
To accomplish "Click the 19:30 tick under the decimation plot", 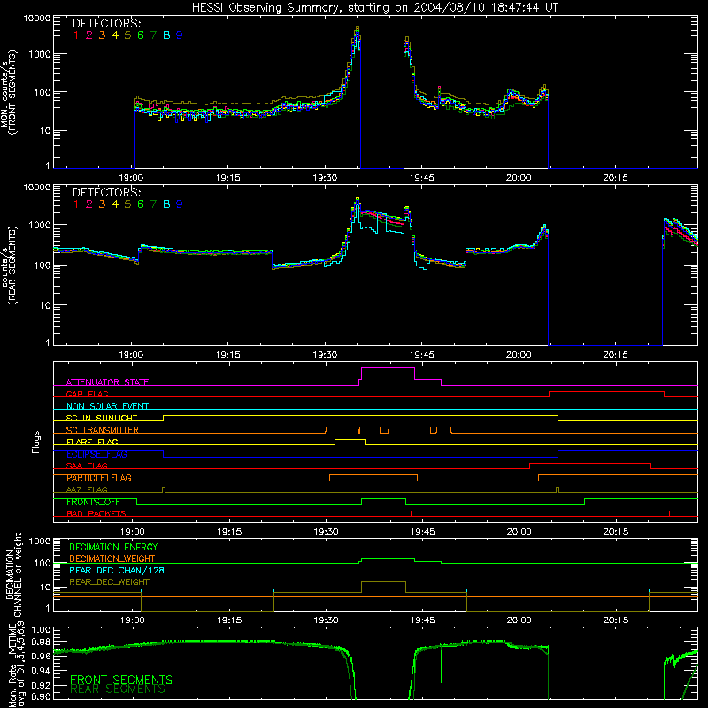I will [x=326, y=620].
